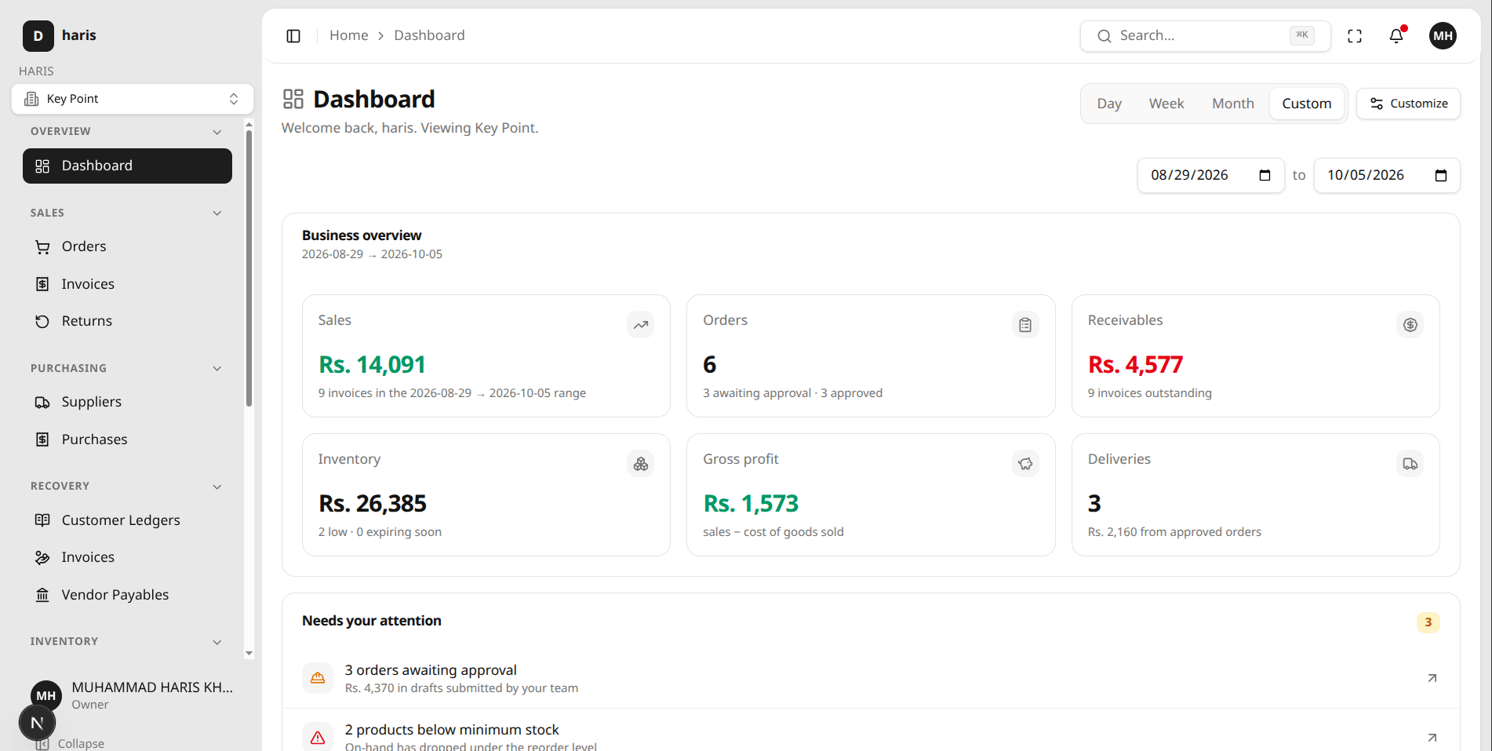Image resolution: width=1492 pixels, height=751 pixels.
Task: Click the orange awaiting approval alert icon
Action: [x=318, y=678]
